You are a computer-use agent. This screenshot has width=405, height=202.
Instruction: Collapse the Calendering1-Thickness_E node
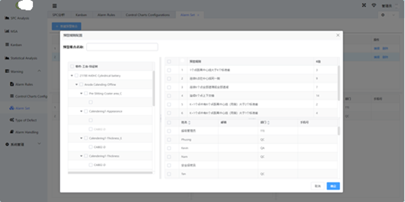pos(81,138)
